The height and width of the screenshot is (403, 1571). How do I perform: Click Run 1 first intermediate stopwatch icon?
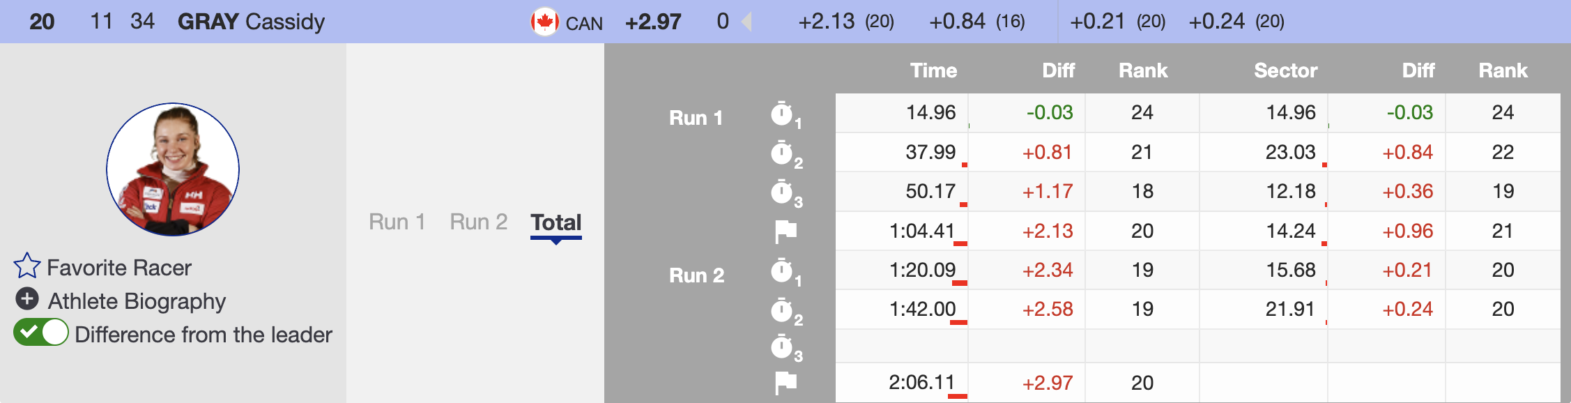point(783,114)
